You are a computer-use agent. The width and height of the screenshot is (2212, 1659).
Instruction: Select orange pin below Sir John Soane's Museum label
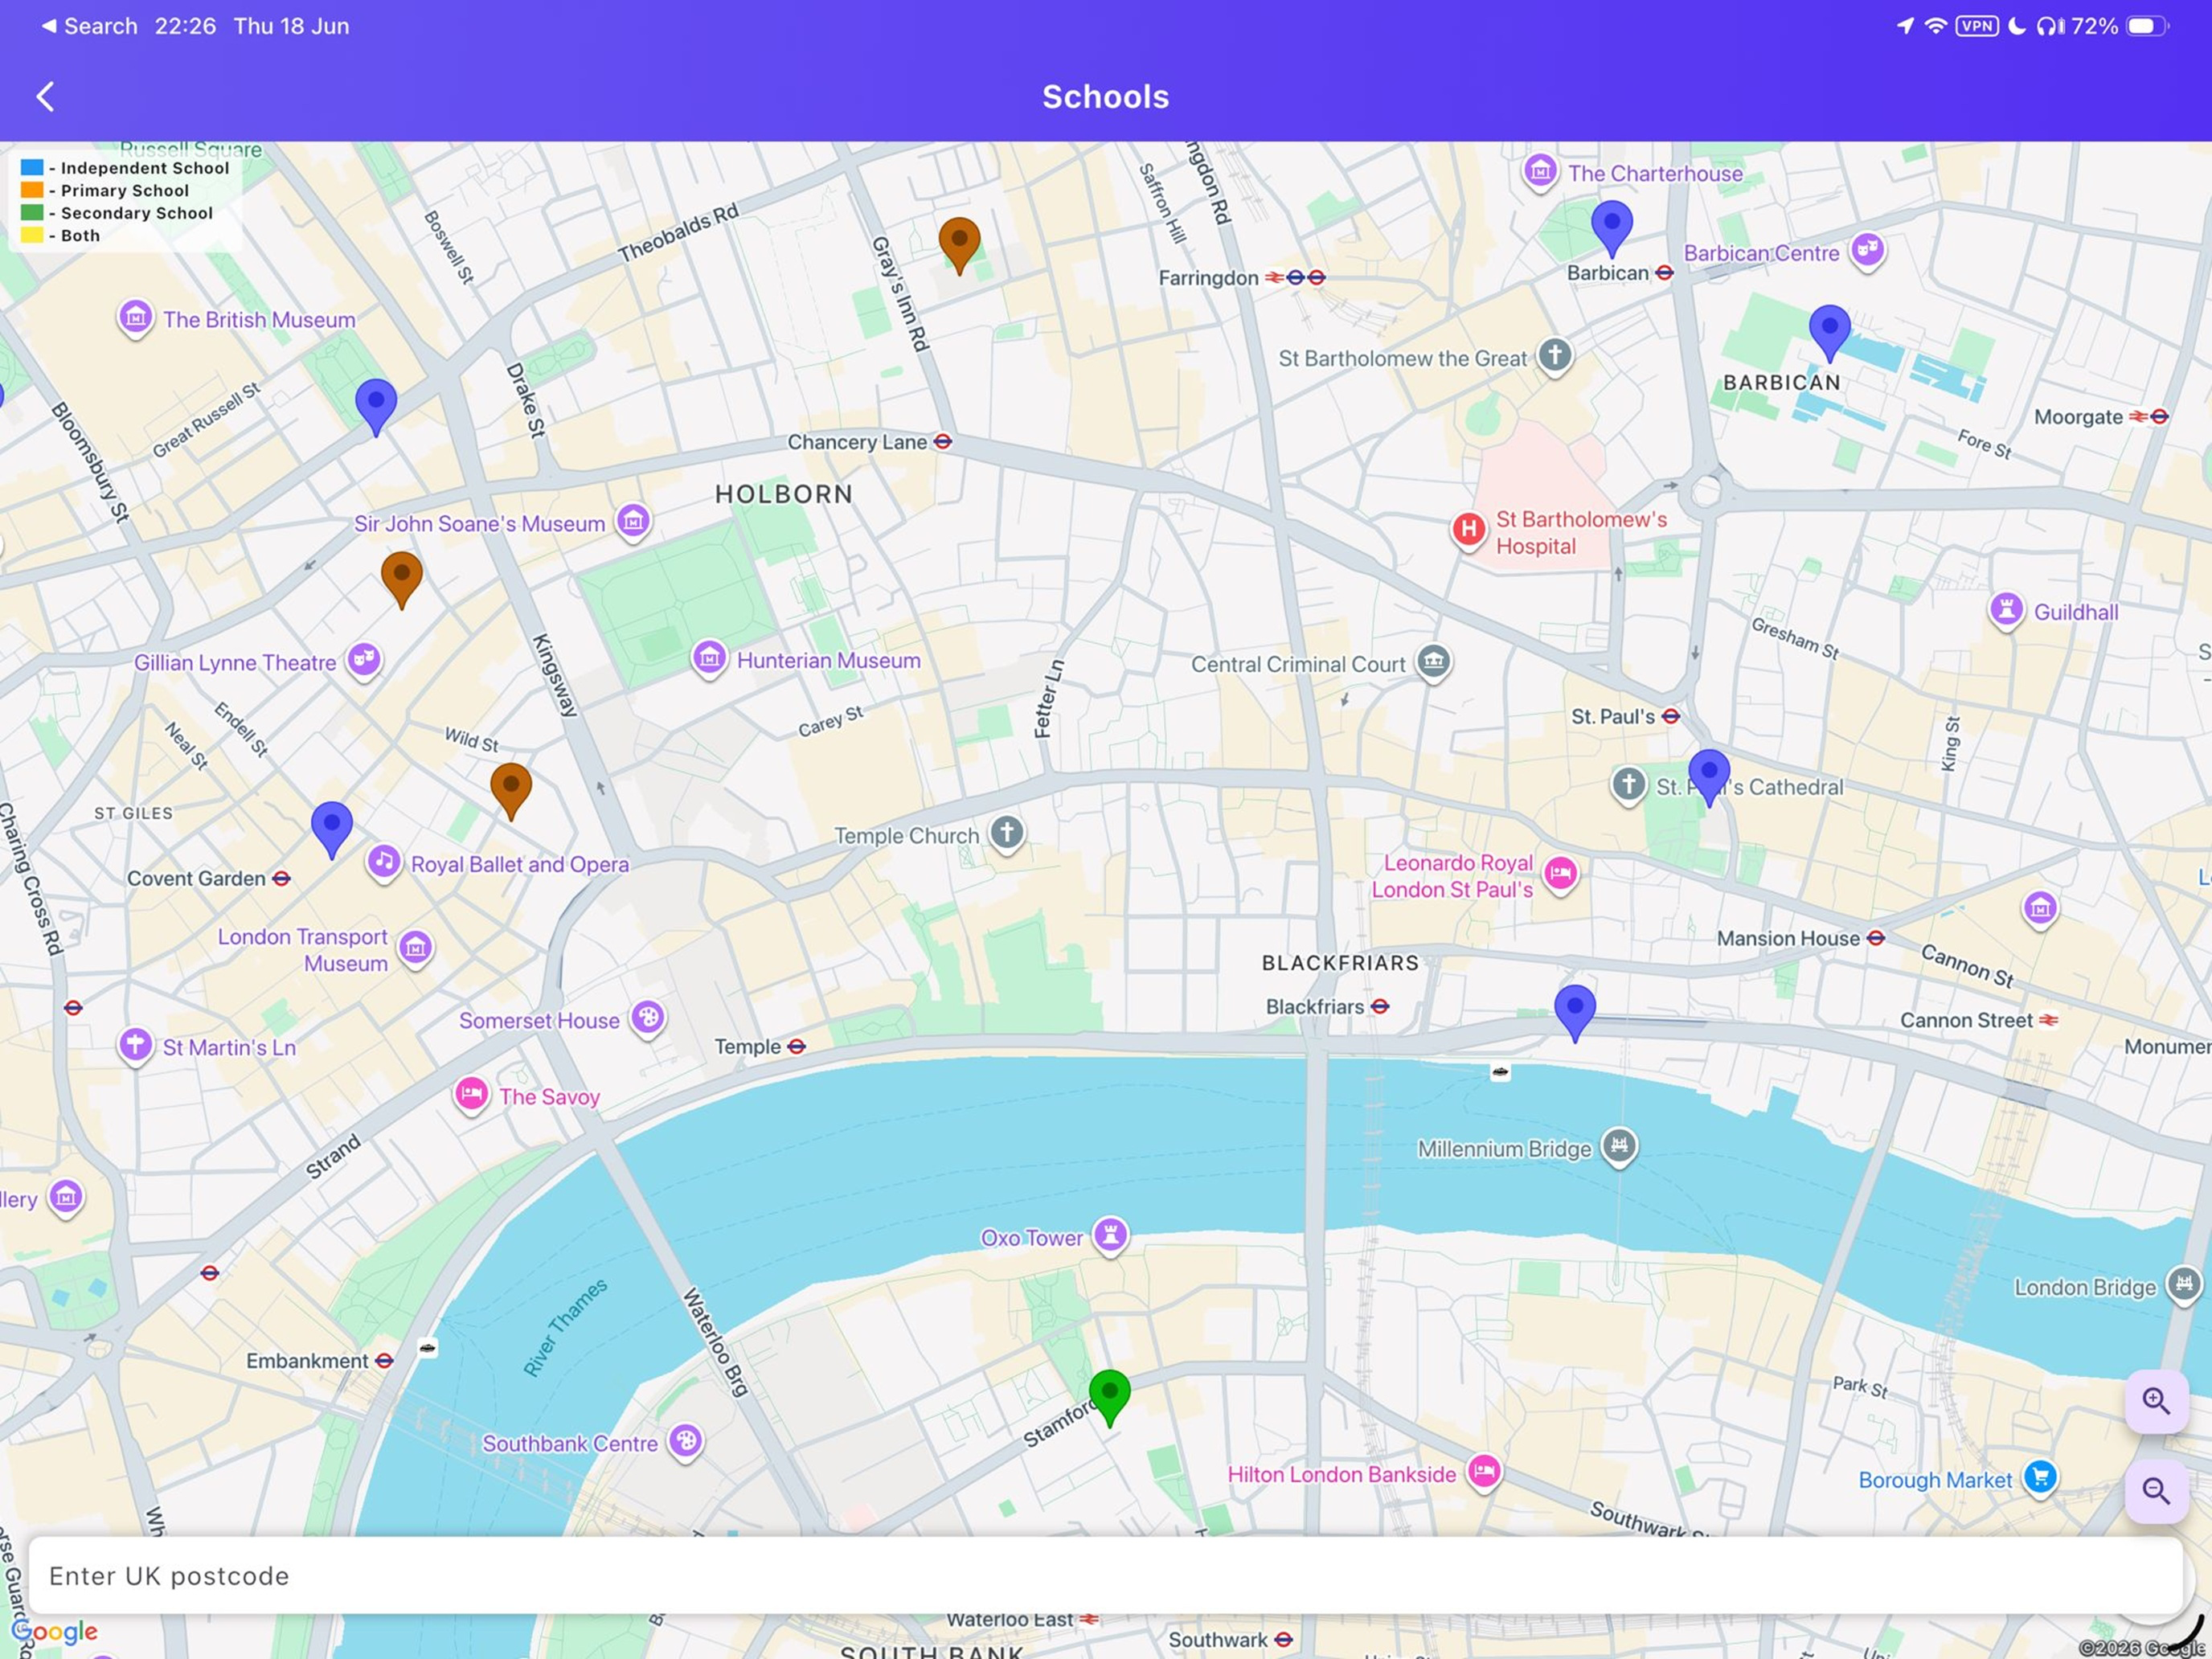tap(402, 579)
